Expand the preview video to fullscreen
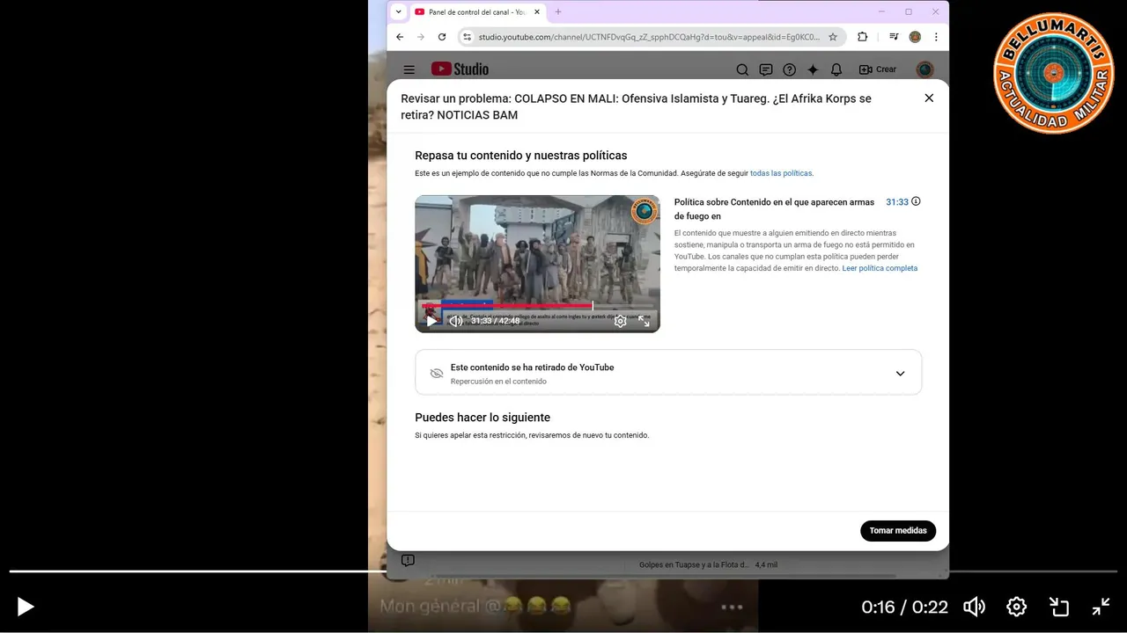This screenshot has height=633, width=1127. click(644, 321)
